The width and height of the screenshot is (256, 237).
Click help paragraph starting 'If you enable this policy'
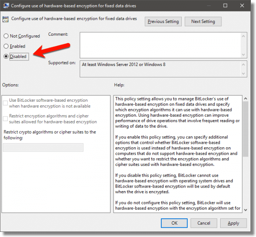[x=176, y=151]
